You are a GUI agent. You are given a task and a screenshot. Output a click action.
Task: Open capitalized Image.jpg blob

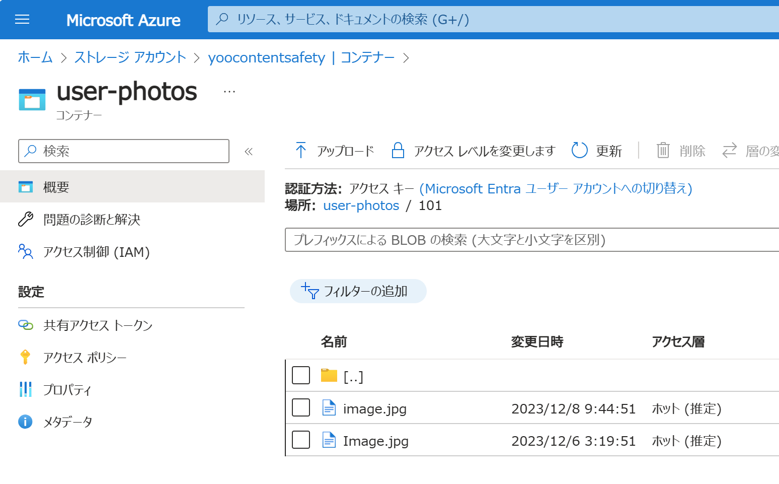[x=376, y=441]
